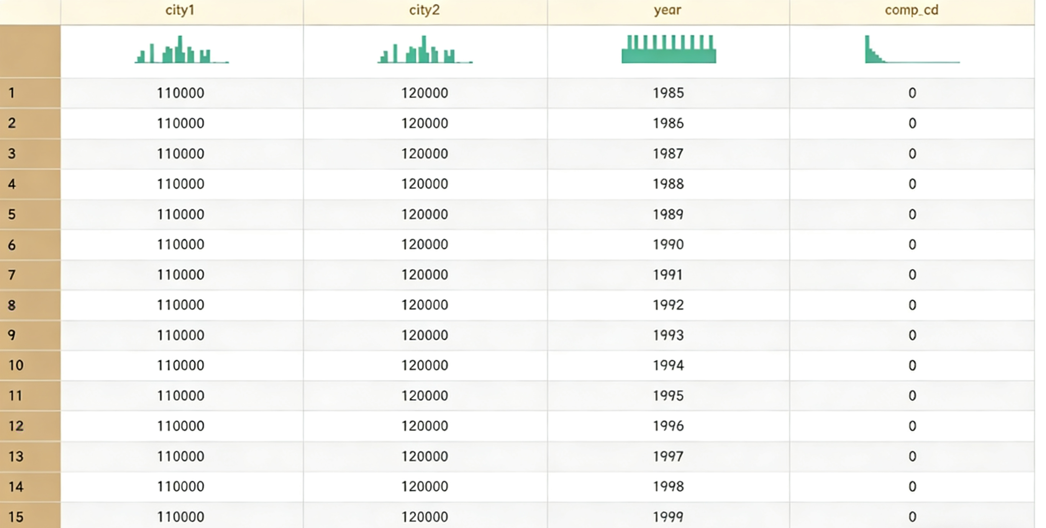The height and width of the screenshot is (528, 1046).
Task: Click the year distribution histogram
Action: 668,49
